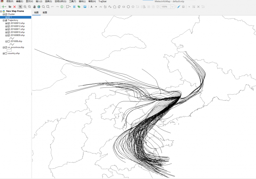Expand the 20160812.shp layer node
The image size is (256, 179).
(6, 26)
